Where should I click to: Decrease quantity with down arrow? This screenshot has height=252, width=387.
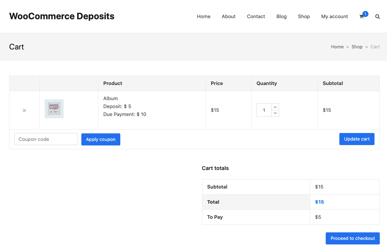click(x=275, y=113)
